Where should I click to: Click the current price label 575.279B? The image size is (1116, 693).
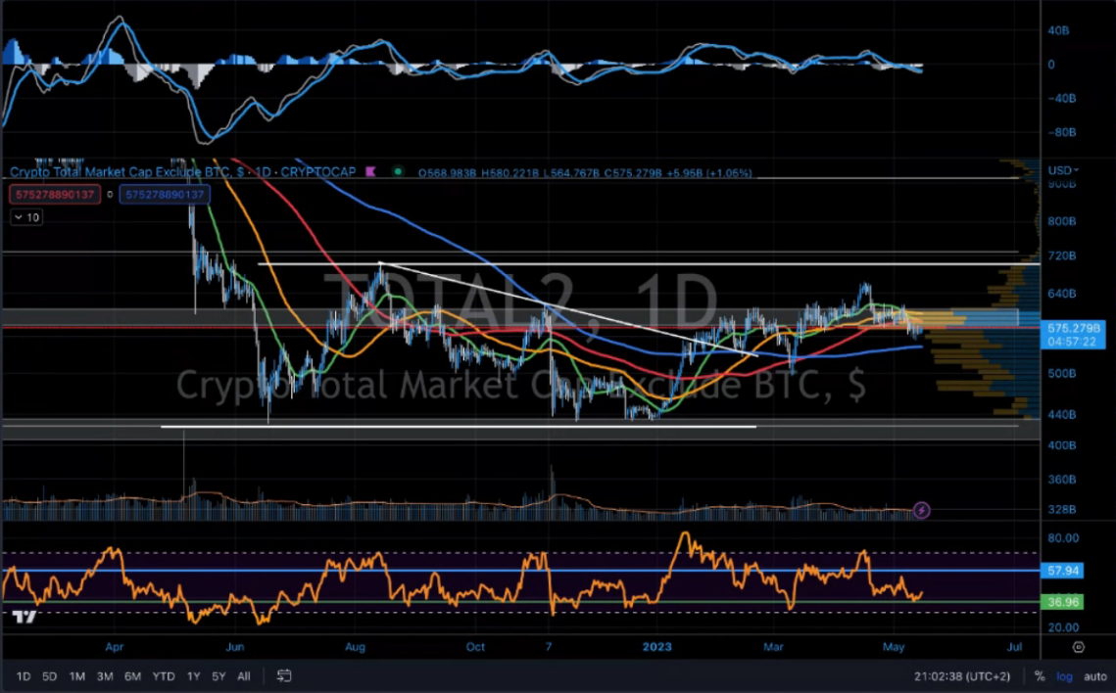(x=1074, y=328)
